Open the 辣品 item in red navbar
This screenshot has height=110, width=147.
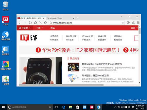point(53,28)
